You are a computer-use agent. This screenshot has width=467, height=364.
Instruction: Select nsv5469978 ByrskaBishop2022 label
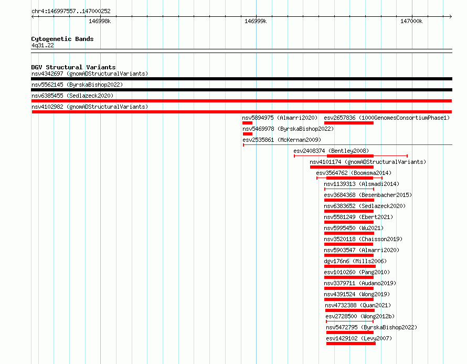(x=288, y=129)
